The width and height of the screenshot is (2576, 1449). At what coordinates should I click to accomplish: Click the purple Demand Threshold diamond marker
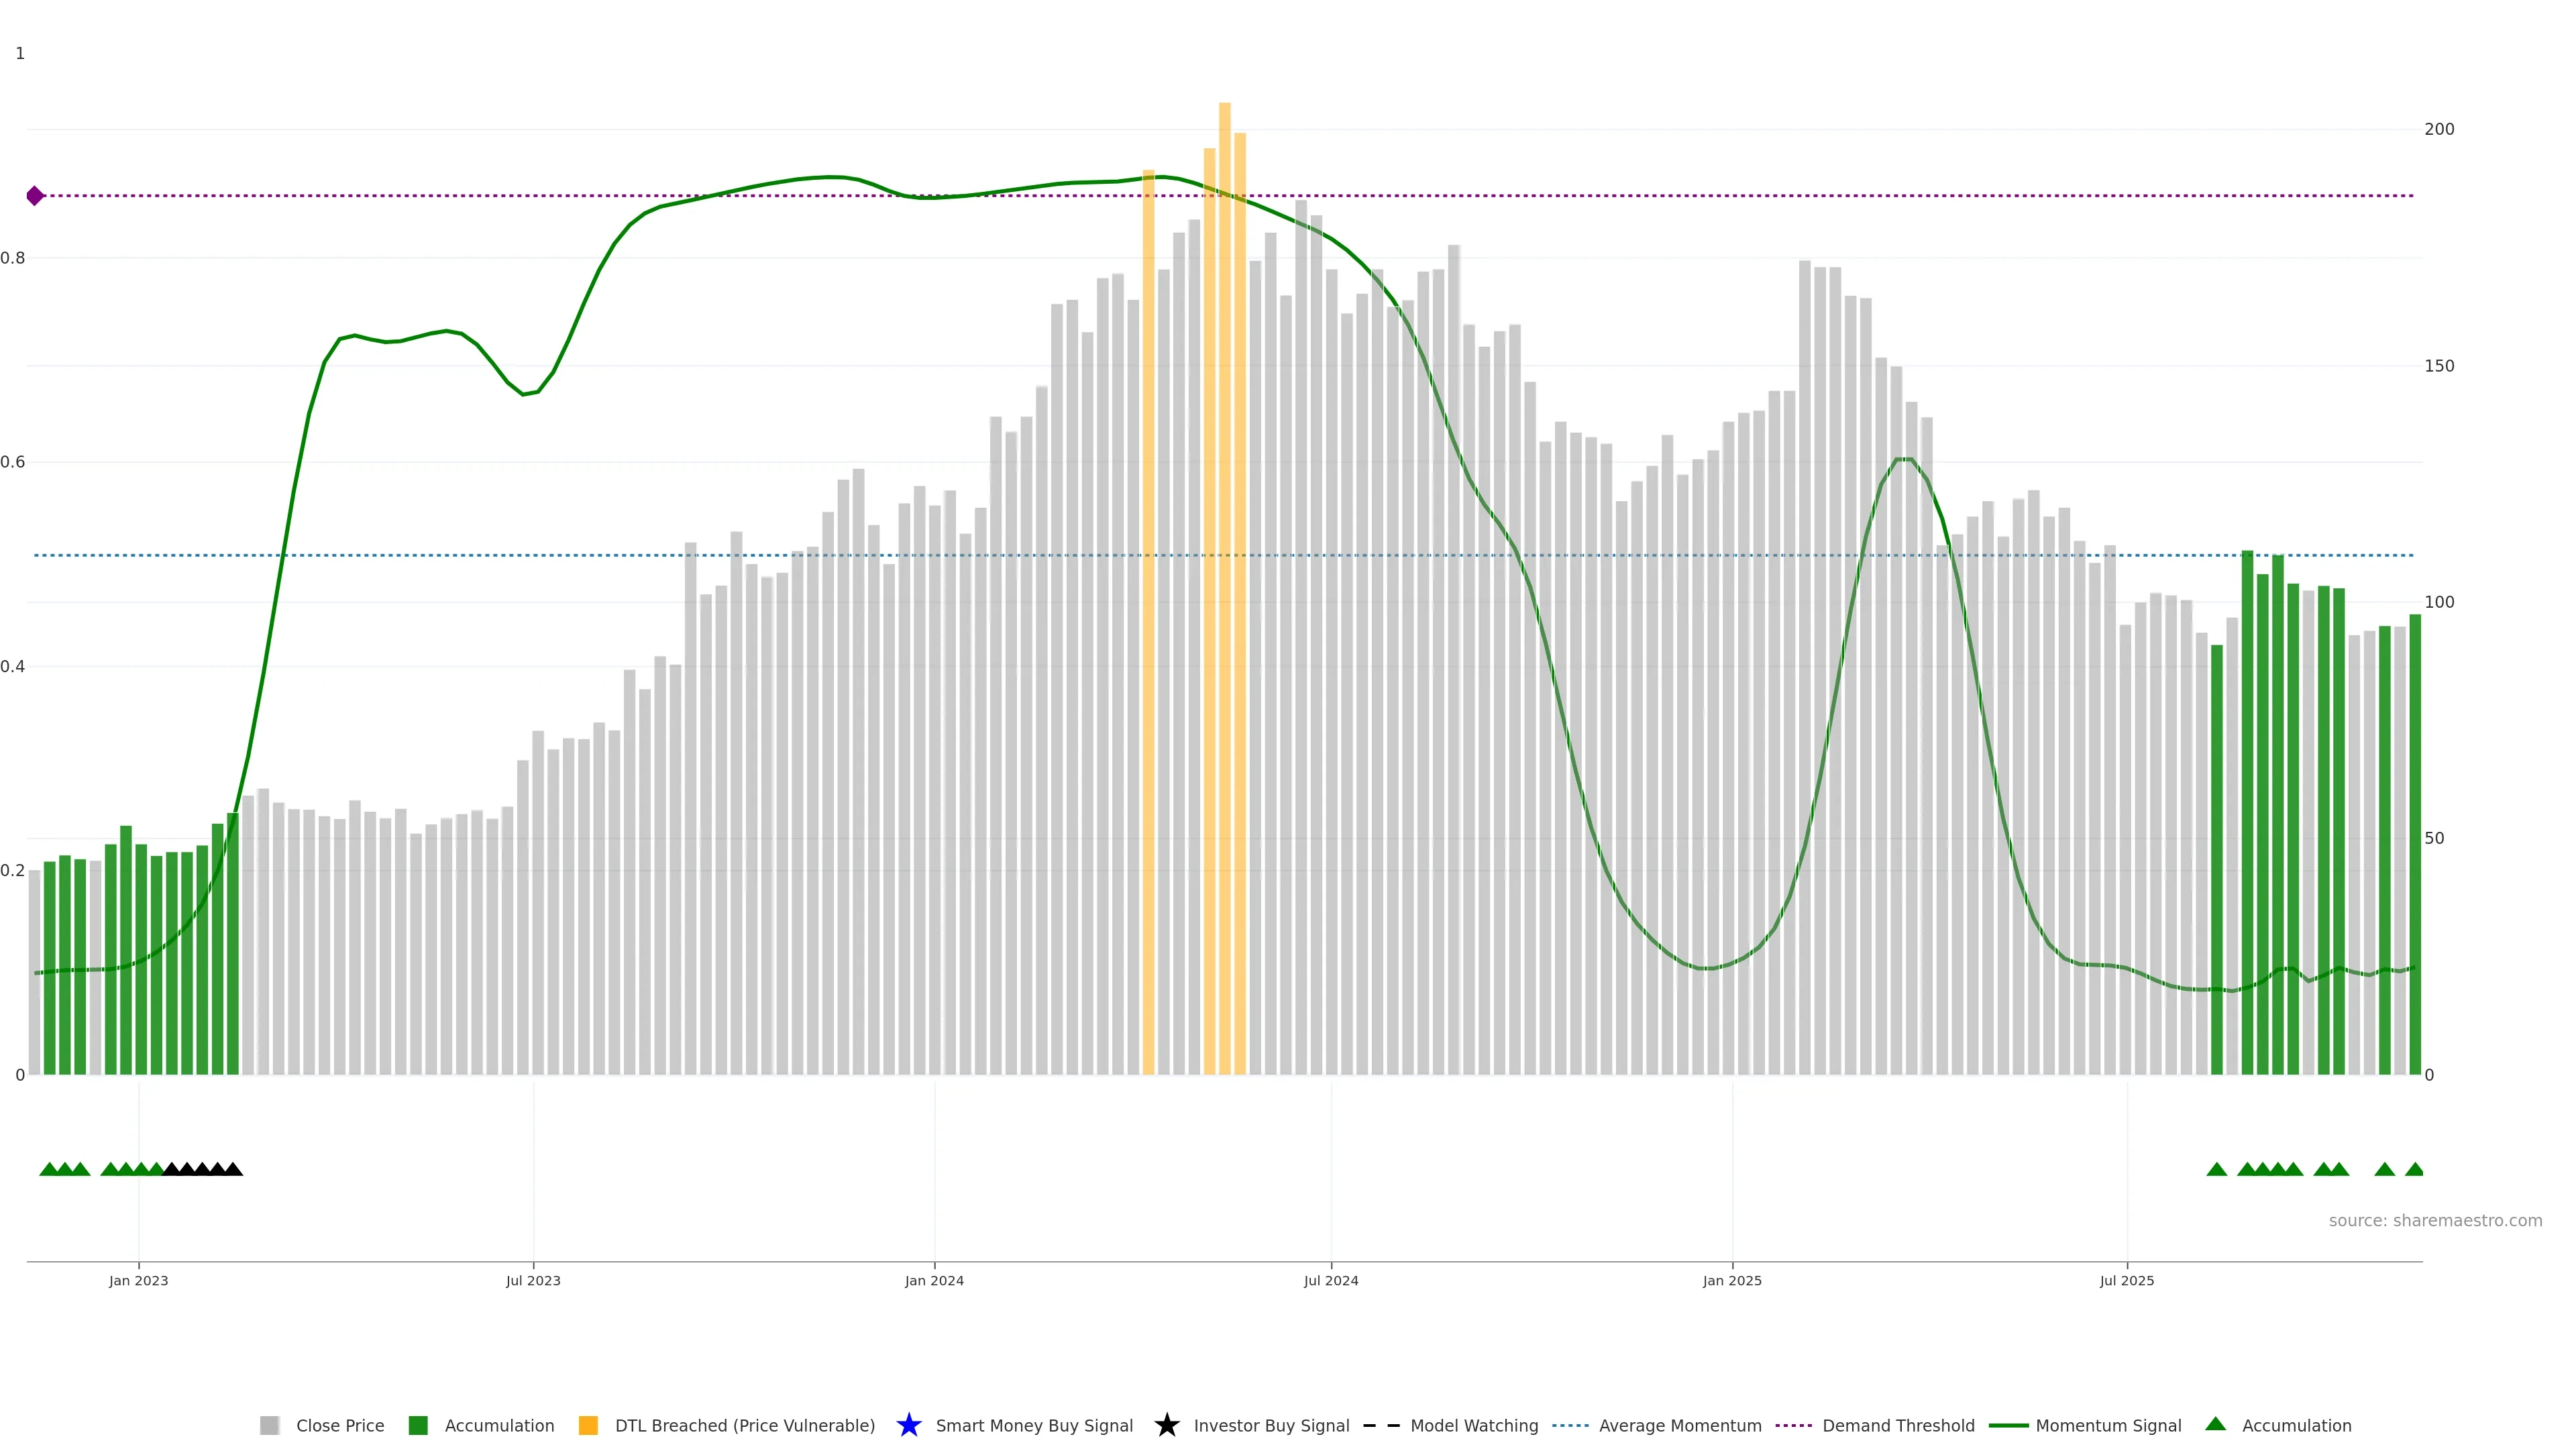tap(35, 196)
